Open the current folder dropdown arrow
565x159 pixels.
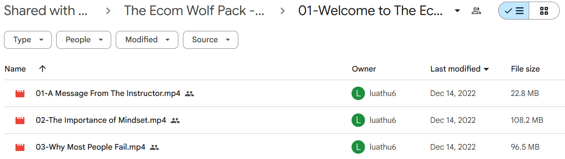point(457,11)
